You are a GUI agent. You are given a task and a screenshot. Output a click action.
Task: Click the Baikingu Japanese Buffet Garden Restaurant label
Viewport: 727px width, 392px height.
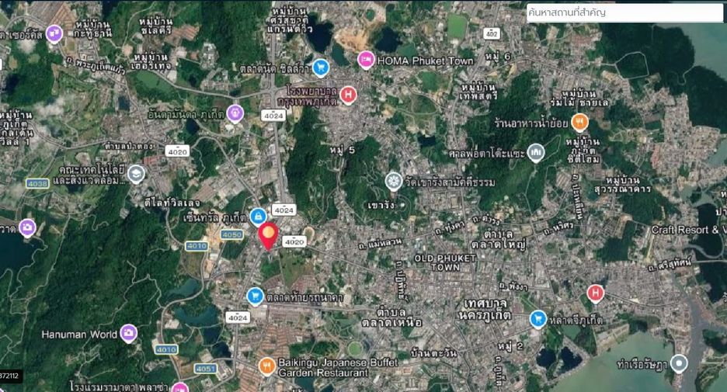(x=338, y=367)
